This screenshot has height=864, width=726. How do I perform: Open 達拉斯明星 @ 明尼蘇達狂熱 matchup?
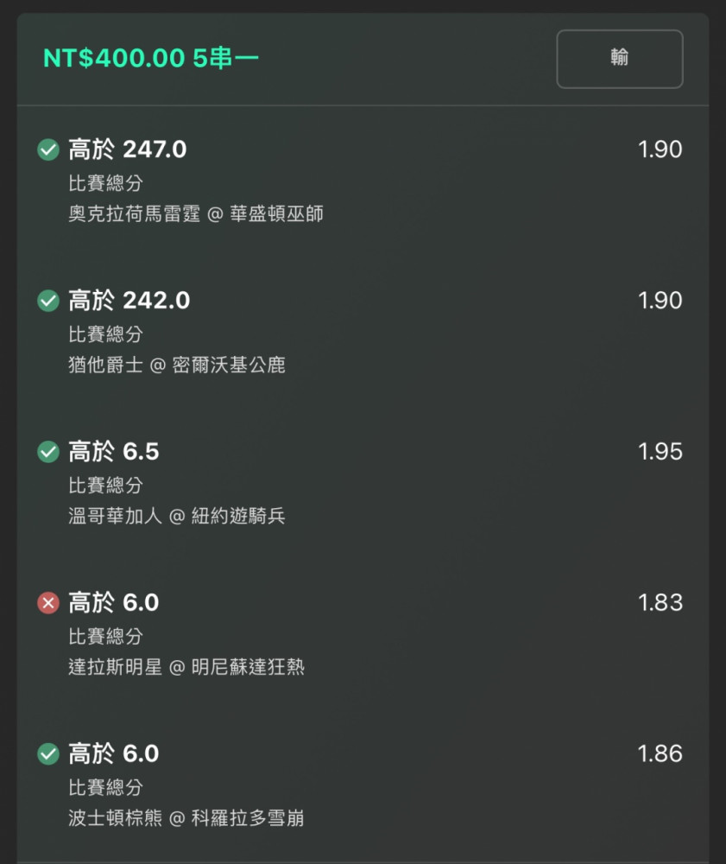click(186, 667)
